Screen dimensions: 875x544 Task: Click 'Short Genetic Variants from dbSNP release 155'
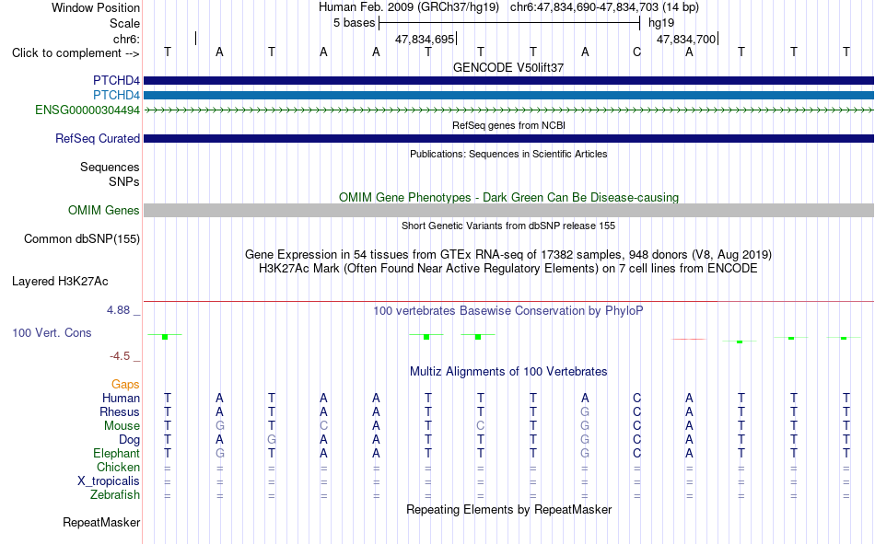508,226
